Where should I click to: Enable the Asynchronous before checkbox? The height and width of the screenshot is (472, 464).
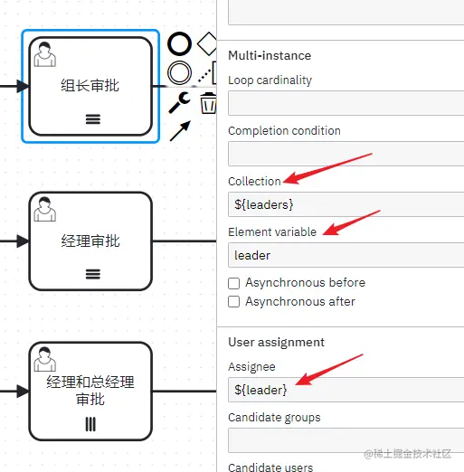[234, 283]
